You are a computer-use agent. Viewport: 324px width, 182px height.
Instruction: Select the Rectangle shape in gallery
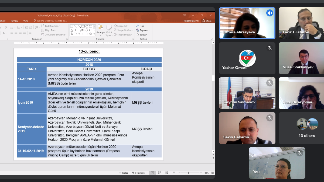(x=83, y=26)
